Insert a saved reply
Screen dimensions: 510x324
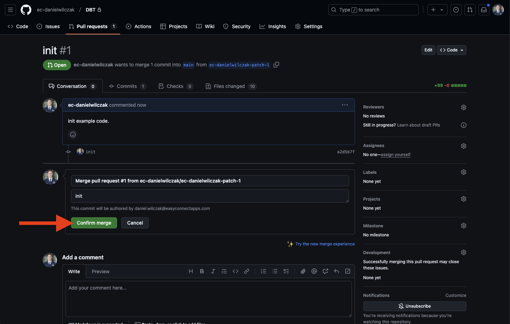[x=337, y=271]
